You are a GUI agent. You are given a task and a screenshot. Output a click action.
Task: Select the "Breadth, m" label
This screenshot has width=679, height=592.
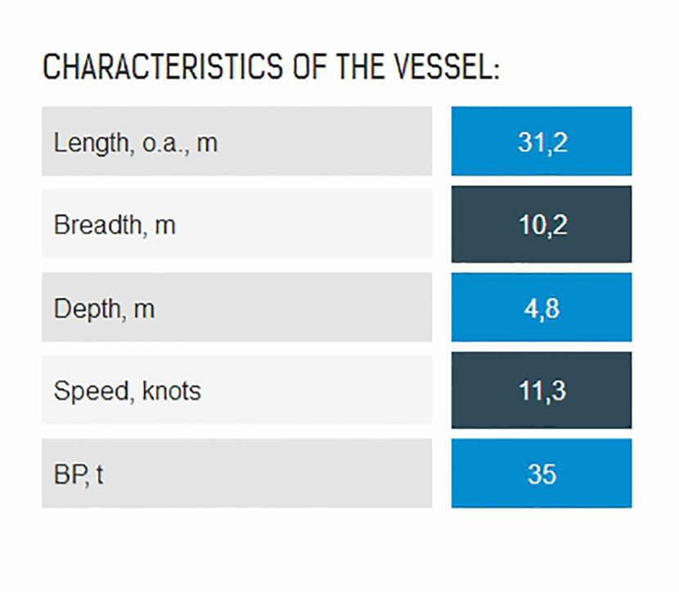pos(115,225)
